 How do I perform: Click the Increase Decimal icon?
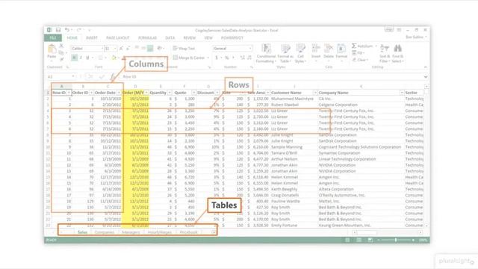point(243,58)
